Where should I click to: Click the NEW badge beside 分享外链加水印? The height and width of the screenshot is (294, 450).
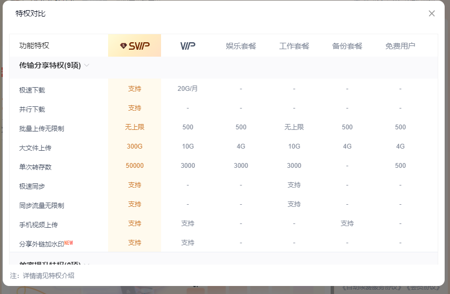coord(68,243)
